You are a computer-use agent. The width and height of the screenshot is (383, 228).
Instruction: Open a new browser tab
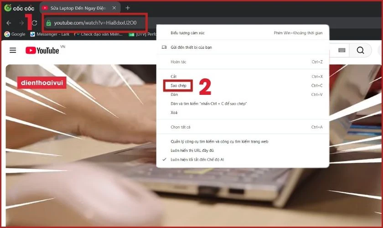(128, 8)
